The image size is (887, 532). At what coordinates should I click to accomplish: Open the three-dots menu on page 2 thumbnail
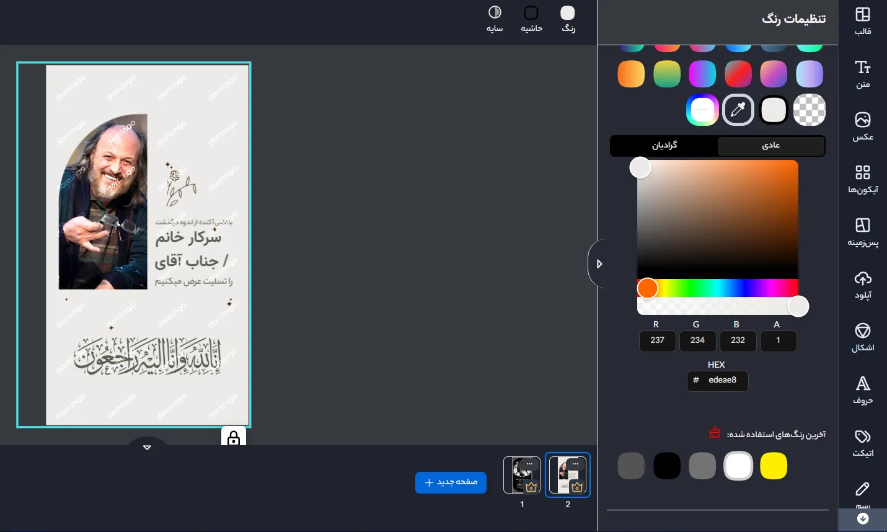[x=575, y=463]
